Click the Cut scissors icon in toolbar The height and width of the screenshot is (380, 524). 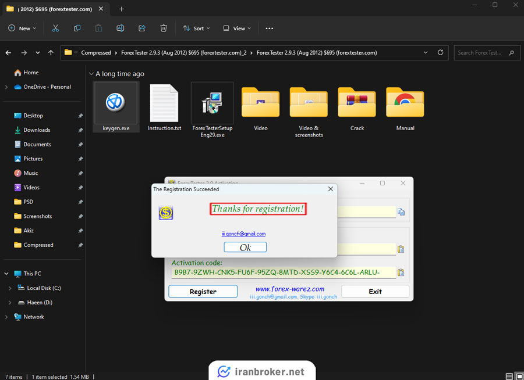55,28
